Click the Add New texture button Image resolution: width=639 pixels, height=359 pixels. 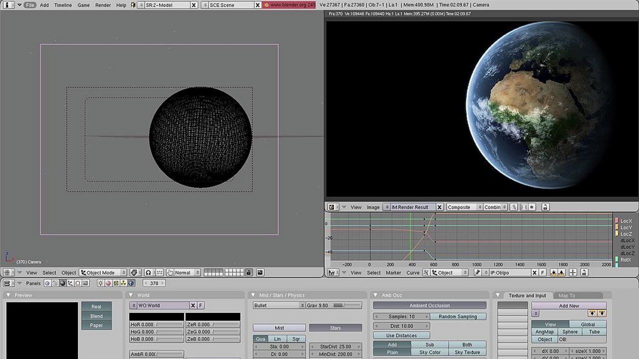(x=569, y=306)
